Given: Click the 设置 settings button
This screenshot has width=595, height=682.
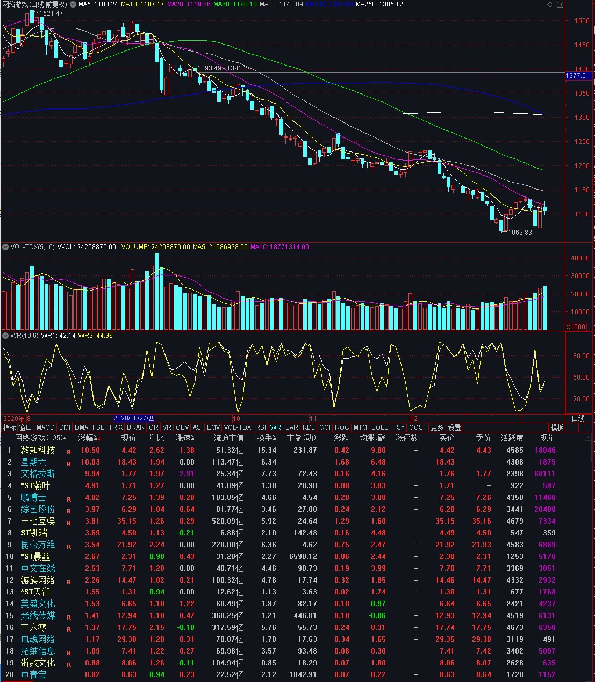Looking at the screenshot, I should (x=455, y=427).
